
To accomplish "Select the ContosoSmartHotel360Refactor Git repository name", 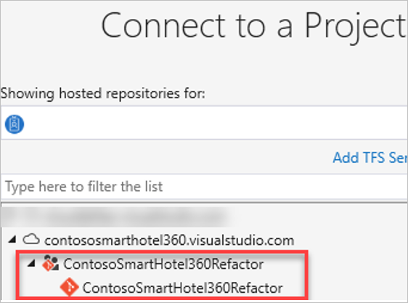I will (182, 288).
